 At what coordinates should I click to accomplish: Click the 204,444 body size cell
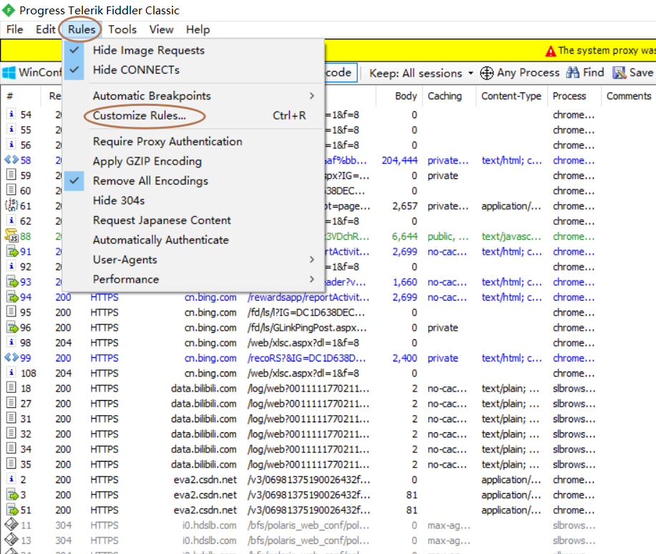400,160
